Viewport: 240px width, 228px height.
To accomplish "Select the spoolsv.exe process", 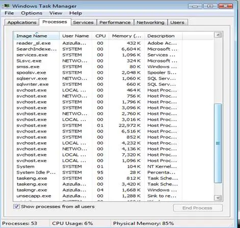I will tap(97, 73).
